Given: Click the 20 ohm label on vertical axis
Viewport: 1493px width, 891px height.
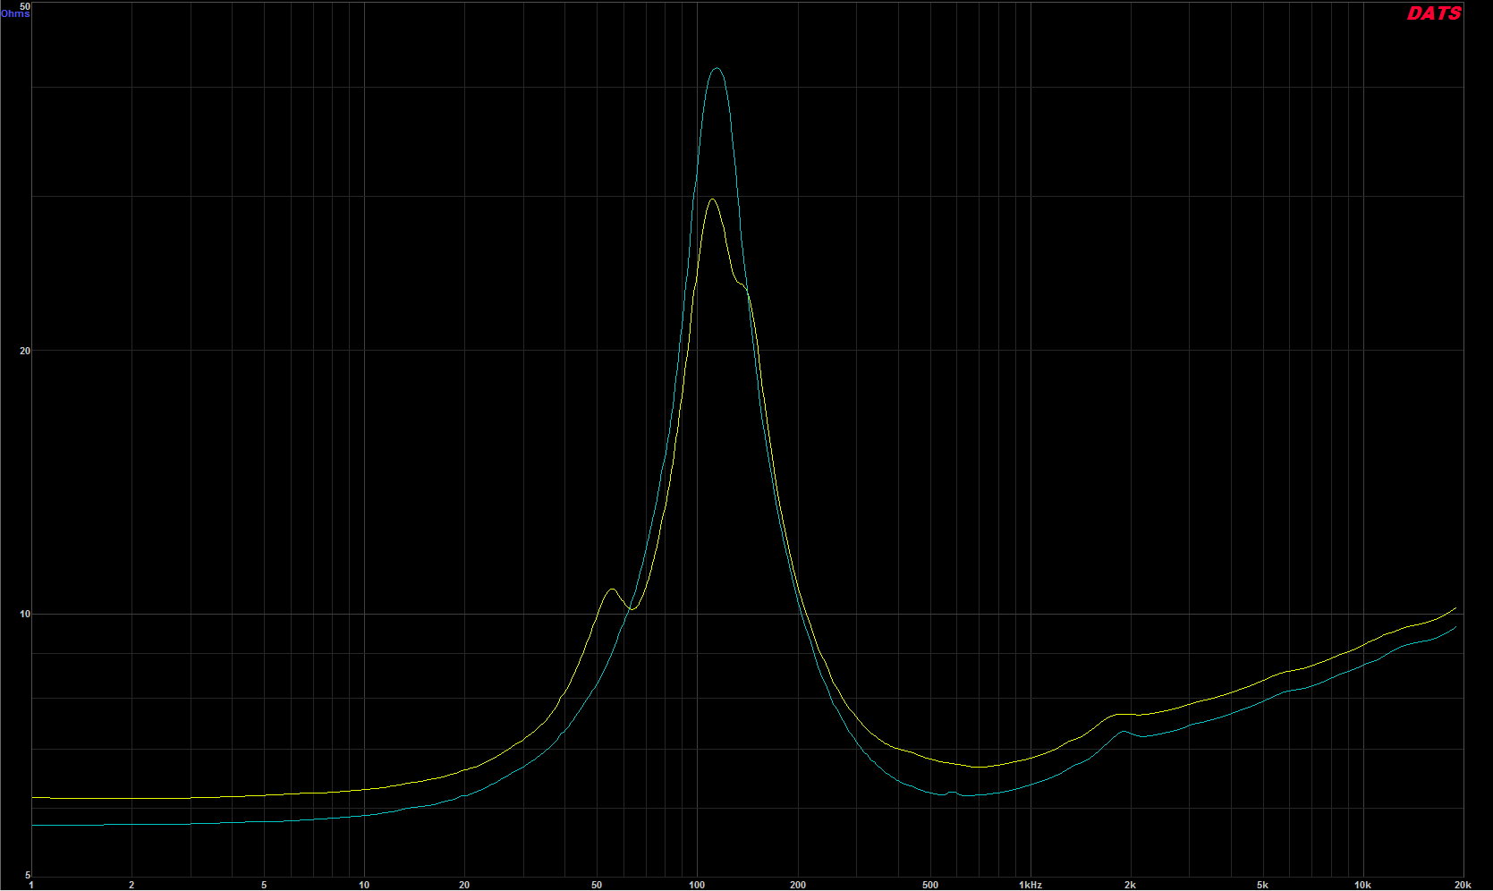Looking at the screenshot, I should click(x=25, y=351).
